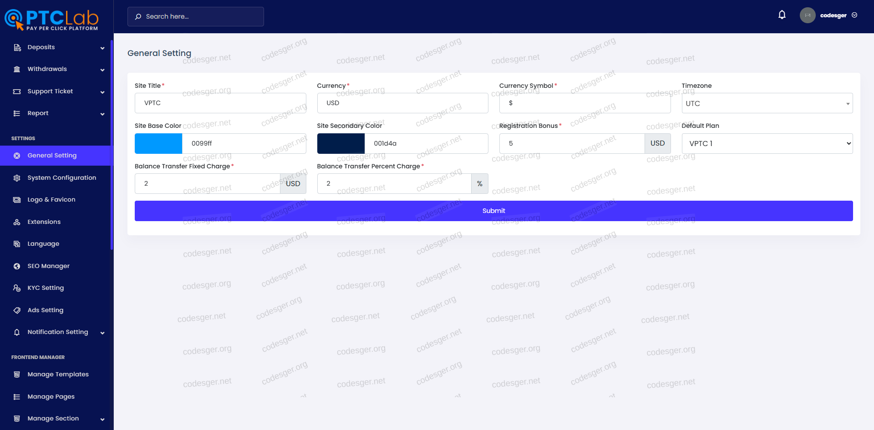The width and height of the screenshot is (874, 430).
Task: Click the codesger profile avatar
Action: click(x=807, y=15)
